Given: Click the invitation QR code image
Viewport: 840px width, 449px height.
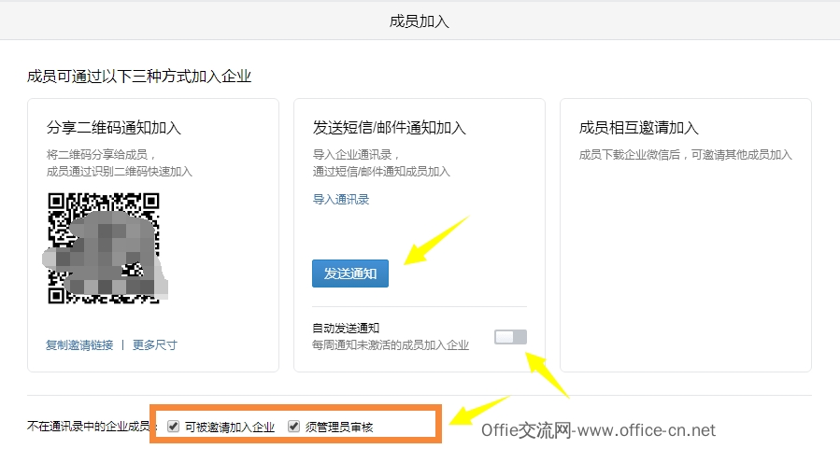Looking at the screenshot, I should pyautogui.click(x=104, y=249).
